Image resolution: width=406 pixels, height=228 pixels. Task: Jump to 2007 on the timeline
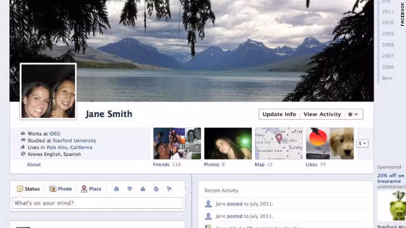[388, 56]
